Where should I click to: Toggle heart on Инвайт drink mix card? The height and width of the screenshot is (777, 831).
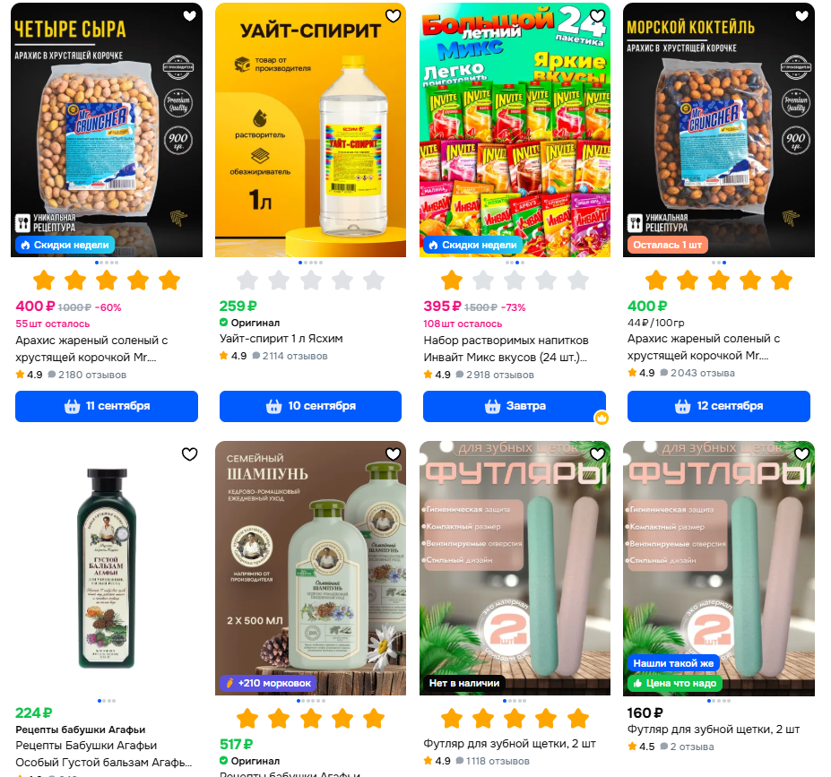597,16
